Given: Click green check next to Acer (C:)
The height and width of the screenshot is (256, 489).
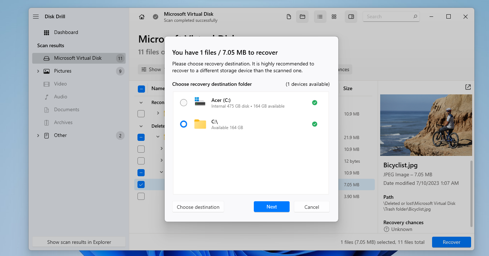Looking at the screenshot, I should tap(314, 103).
